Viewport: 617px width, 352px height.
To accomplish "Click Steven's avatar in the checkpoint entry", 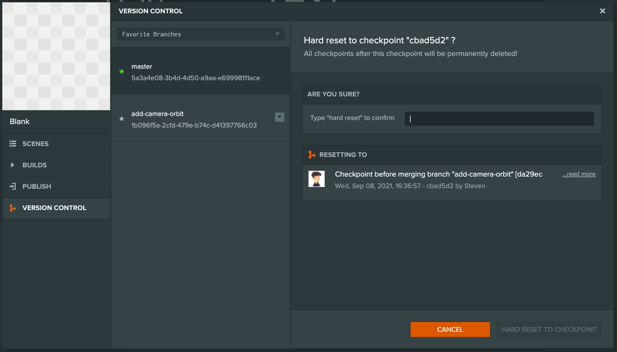I will pos(317,179).
